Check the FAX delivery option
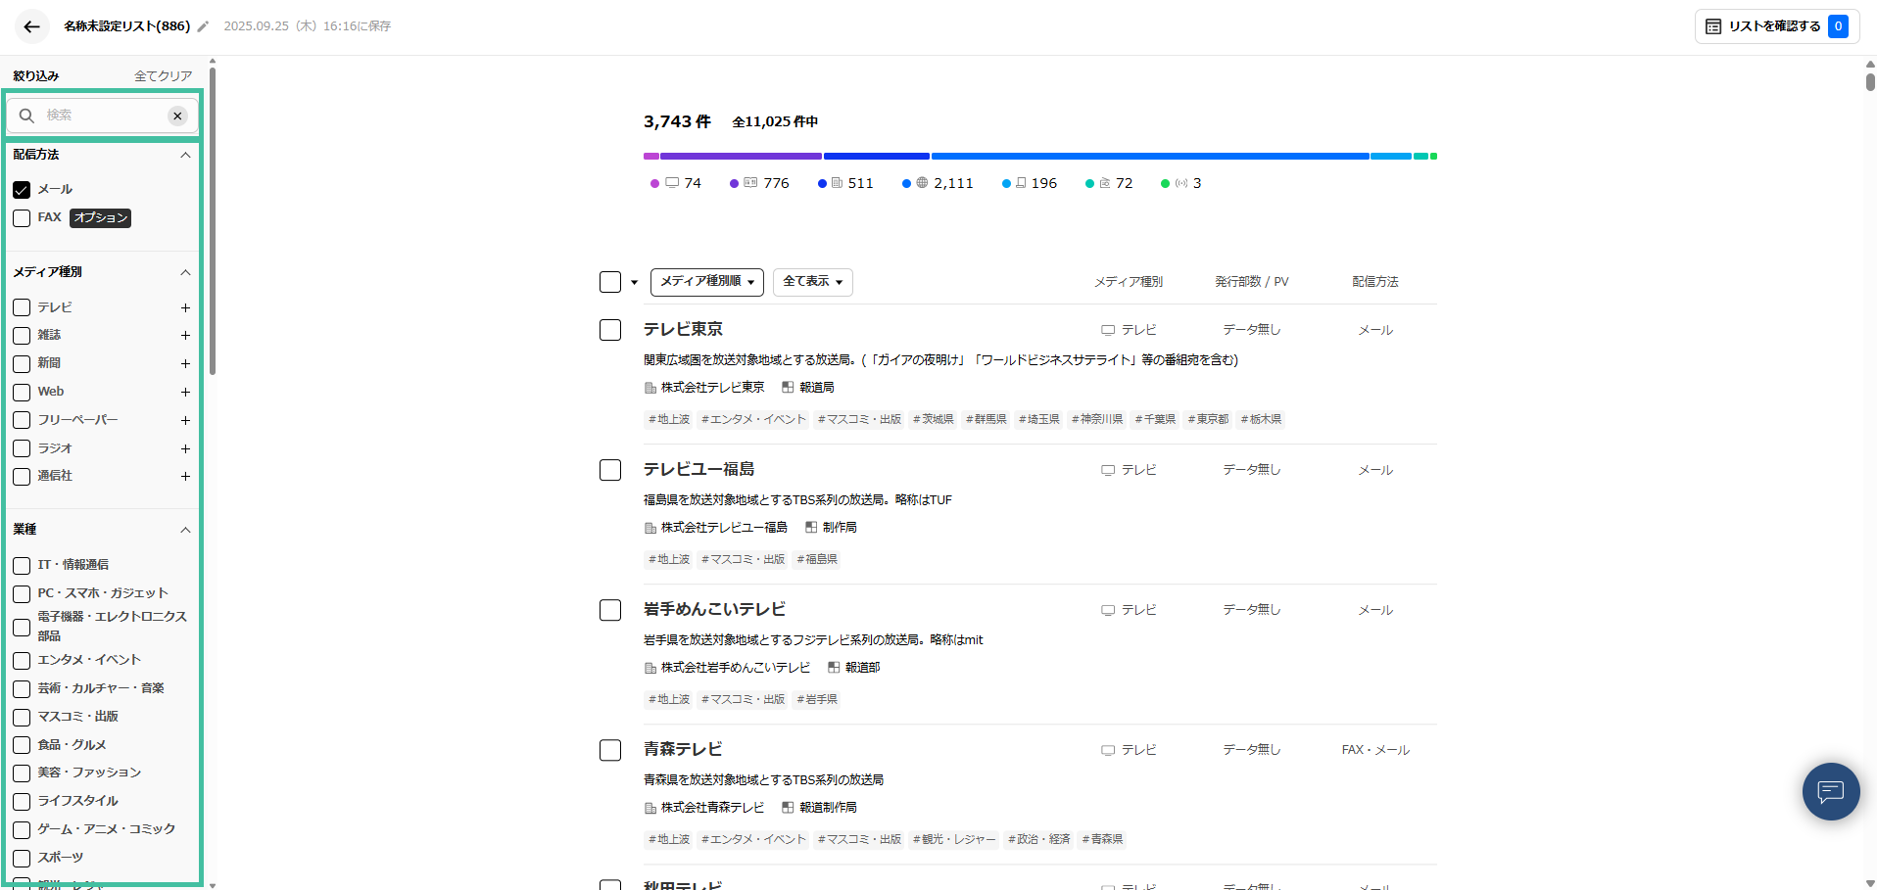1877x890 pixels. 22,217
